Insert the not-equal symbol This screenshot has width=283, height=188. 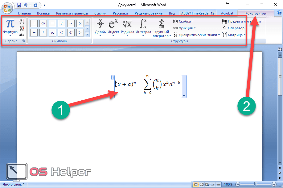[61, 23]
